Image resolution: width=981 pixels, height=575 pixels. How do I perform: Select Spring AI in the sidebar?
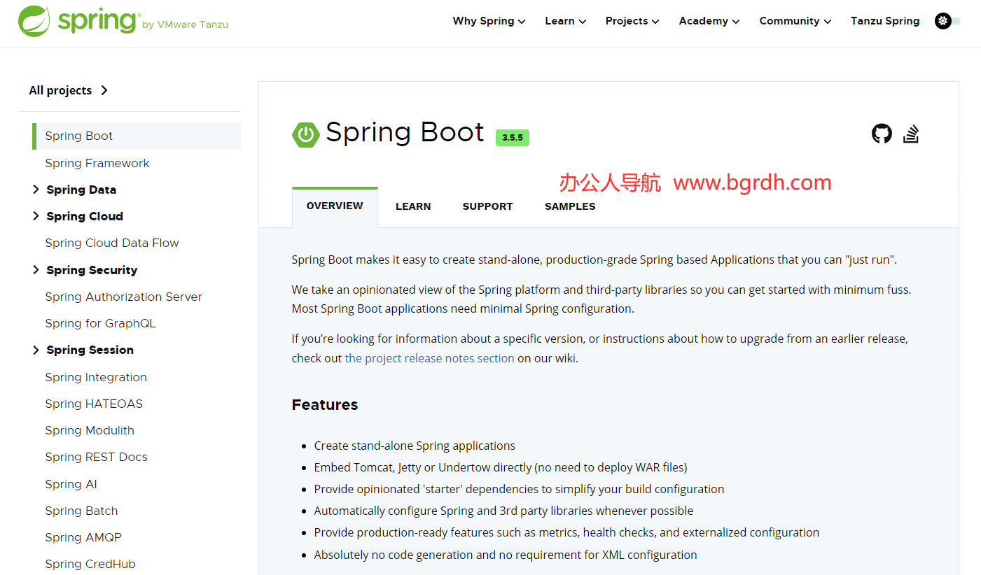[71, 483]
